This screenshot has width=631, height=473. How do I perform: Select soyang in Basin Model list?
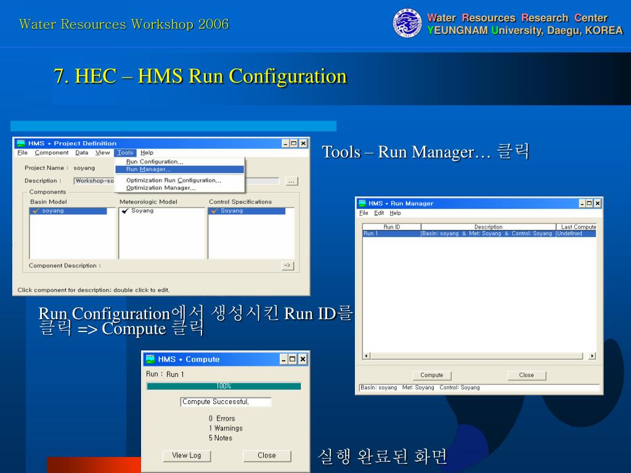68,211
